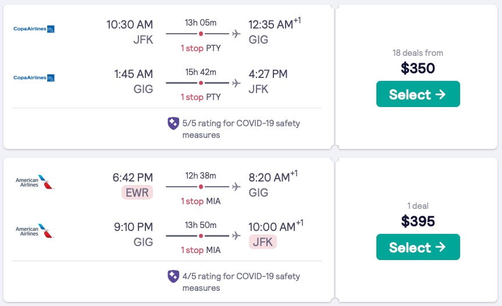Click the 10:30 AM JFK departure time

[129, 24]
